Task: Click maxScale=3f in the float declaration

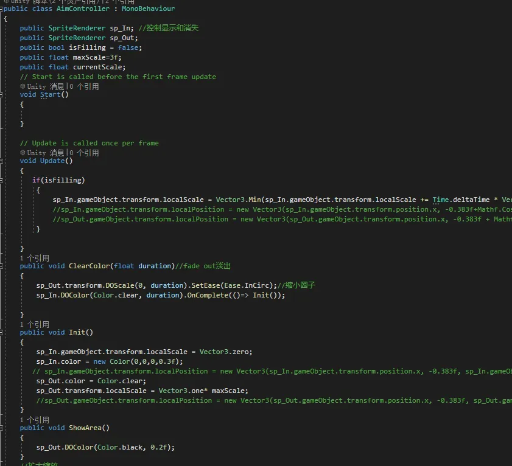Action: [x=95, y=57]
